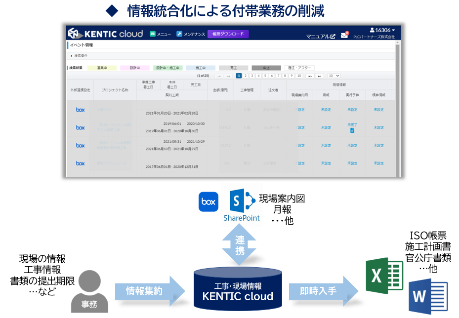Image resolution: width=459 pixels, height=318 pixels.
Task: Open the メニュー item with green icon
Action: pyautogui.click(x=160, y=34)
